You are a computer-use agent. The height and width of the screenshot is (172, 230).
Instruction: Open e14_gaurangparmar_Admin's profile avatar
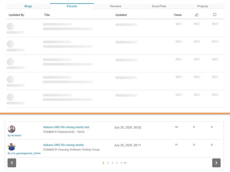tap(11, 147)
